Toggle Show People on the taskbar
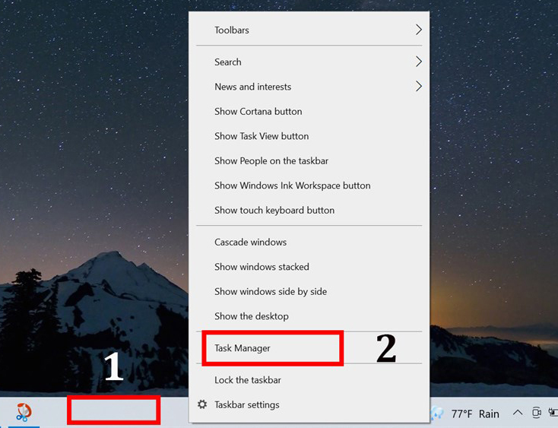Image resolution: width=558 pixels, height=428 pixels. click(271, 160)
